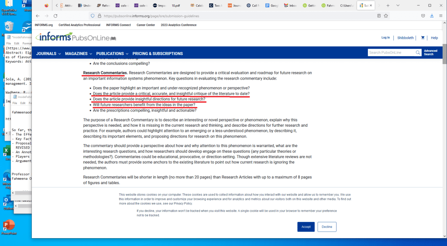Open the Firefox hamburger menu
447x246 pixels.
(441, 16)
